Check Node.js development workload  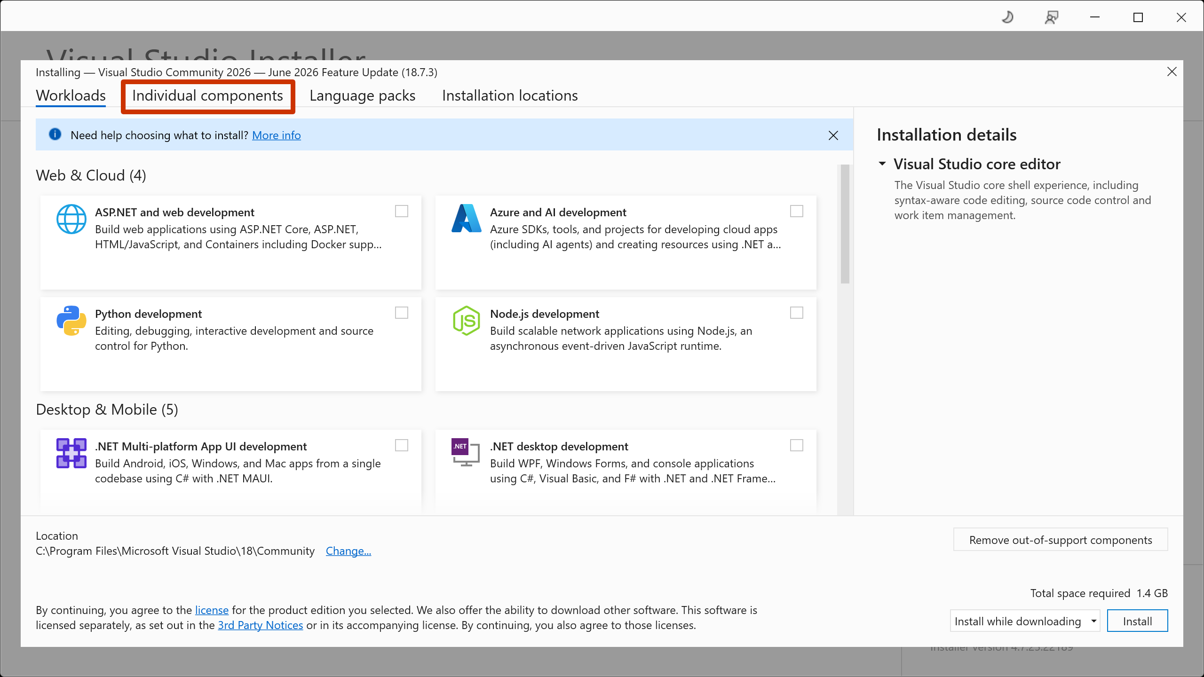(x=797, y=313)
